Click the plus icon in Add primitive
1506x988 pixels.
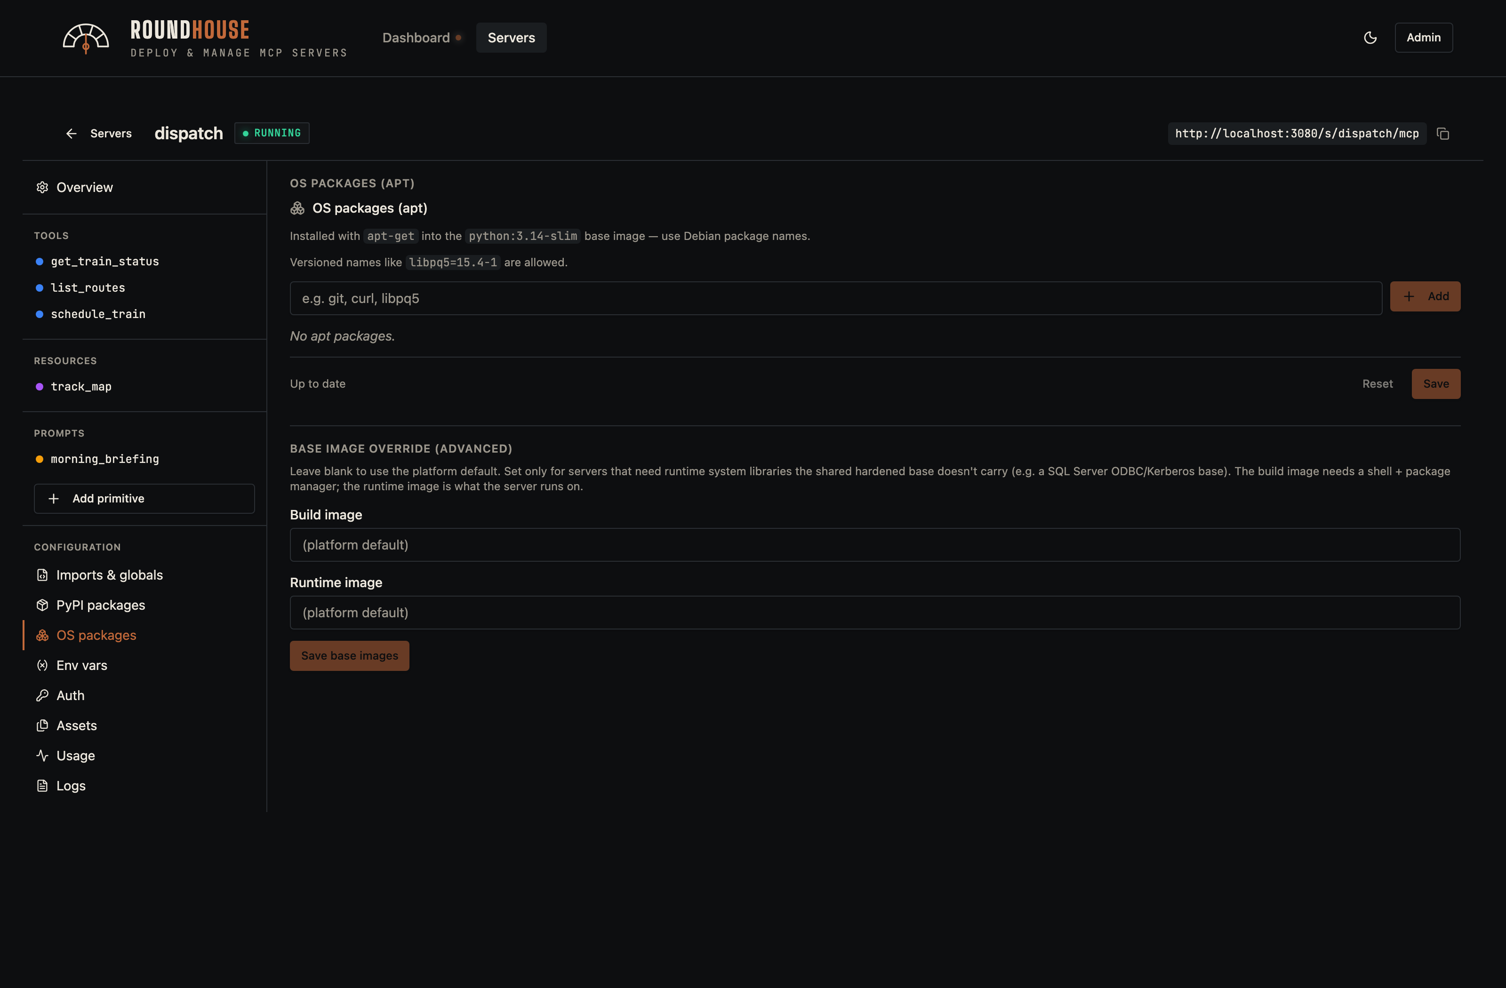pos(54,498)
